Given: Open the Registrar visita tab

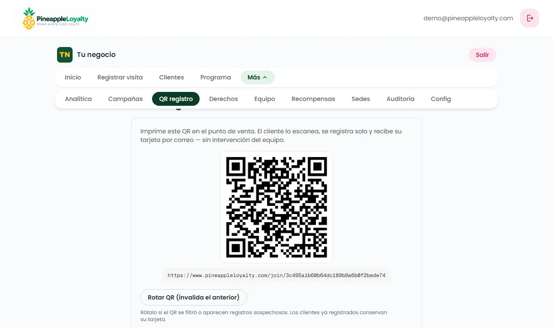Looking at the screenshot, I should [x=120, y=77].
